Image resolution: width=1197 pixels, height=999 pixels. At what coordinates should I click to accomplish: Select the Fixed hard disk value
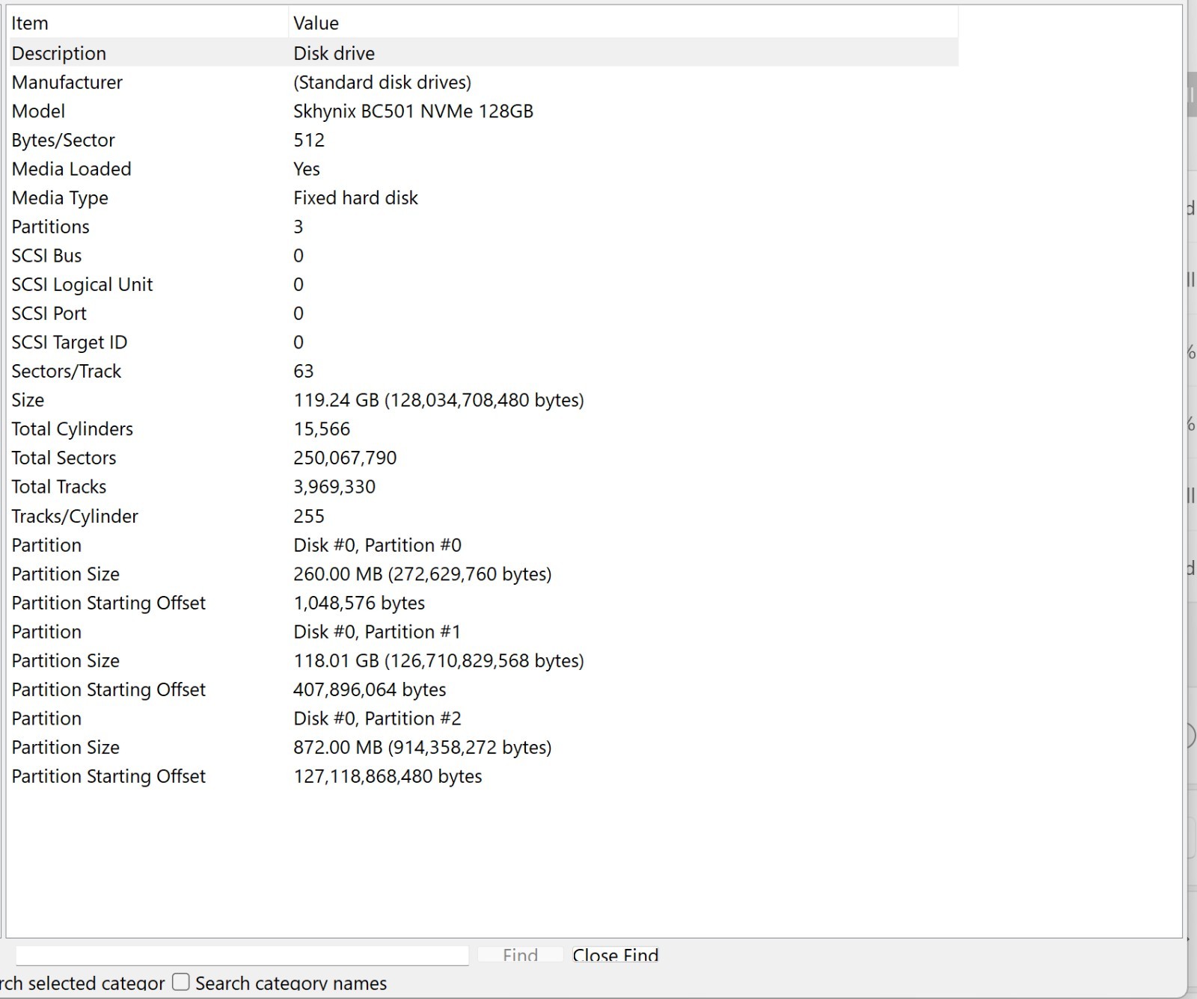[355, 198]
